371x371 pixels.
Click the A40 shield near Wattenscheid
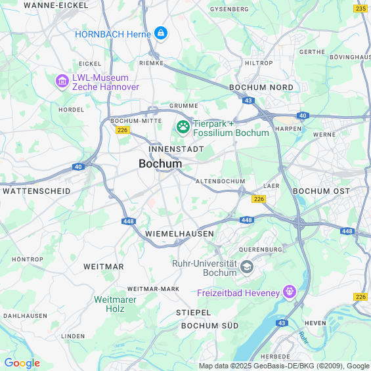point(78,167)
